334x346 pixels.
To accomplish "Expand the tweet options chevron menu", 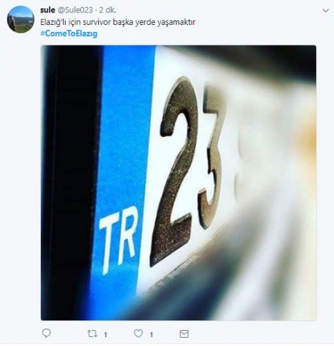I will [326, 10].
